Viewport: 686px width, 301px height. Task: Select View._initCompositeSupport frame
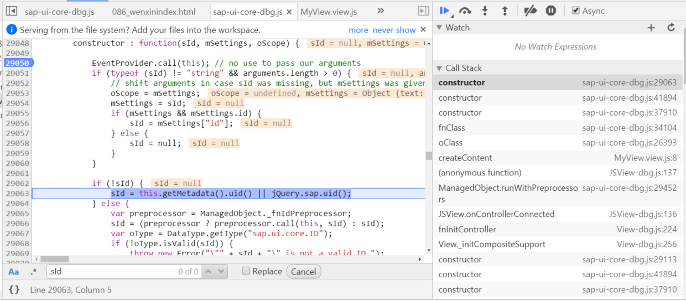point(558,244)
